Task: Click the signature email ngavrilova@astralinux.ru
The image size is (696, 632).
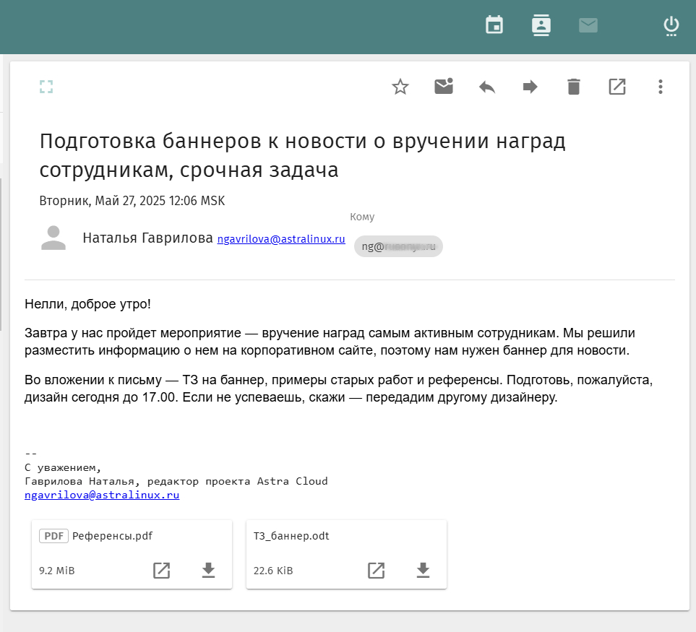Action: click(102, 495)
